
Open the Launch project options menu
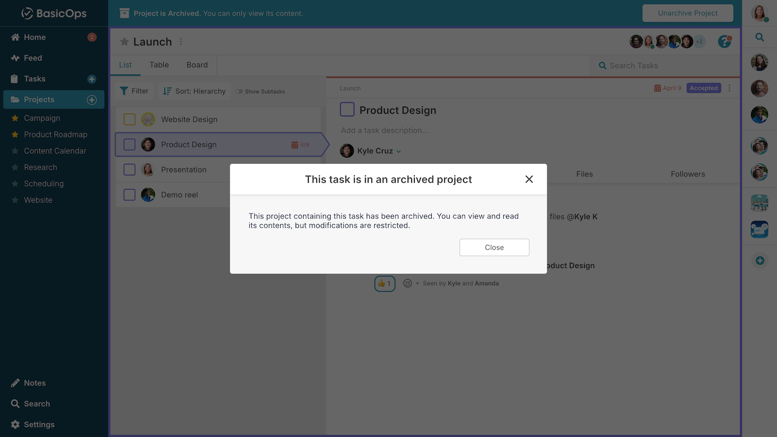180,41
